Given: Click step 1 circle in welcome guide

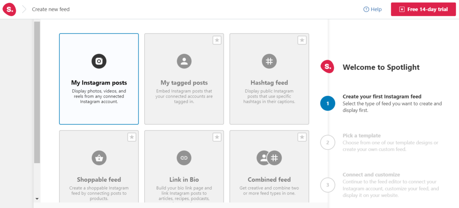Looking at the screenshot, I should [328, 103].
